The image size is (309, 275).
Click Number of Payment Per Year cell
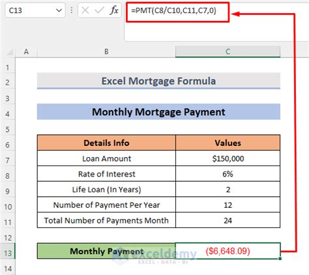[x=106, y=205]
